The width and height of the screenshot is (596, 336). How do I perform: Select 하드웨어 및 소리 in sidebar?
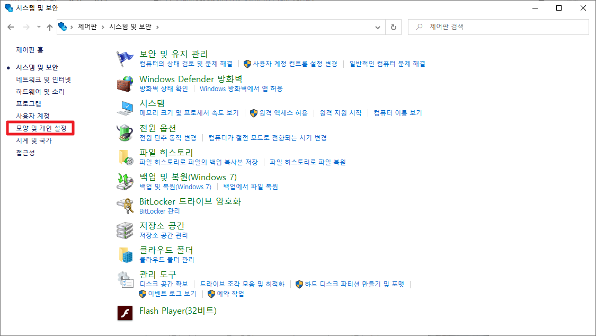40,92
